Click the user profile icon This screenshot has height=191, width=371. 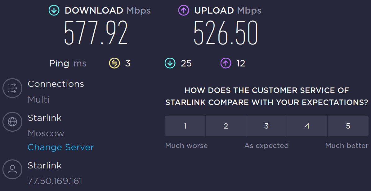tap(12, 169)
